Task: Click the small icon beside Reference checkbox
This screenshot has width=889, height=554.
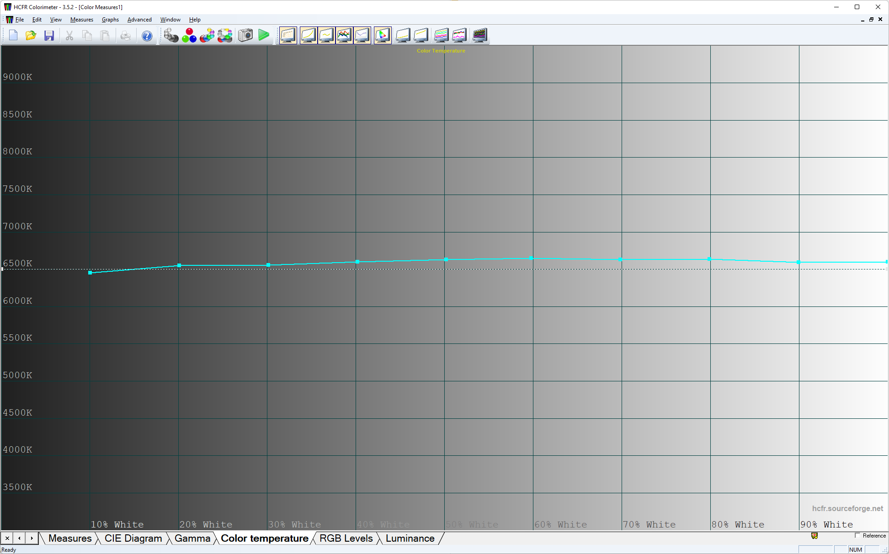Action: pyautogui.click(x=814, y=536)
